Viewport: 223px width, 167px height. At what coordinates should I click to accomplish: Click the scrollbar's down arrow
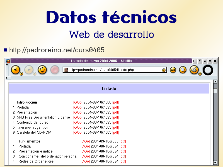pyautogui.click(x=215, y=163)
